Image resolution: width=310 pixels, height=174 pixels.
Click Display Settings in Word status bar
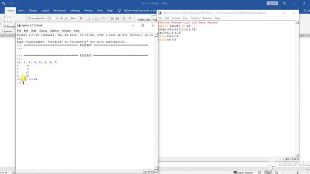(243, 173)
